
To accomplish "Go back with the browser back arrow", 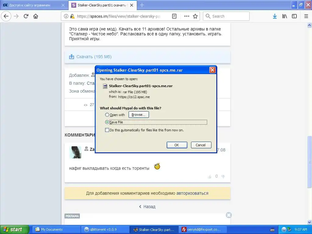I will 6,16.
